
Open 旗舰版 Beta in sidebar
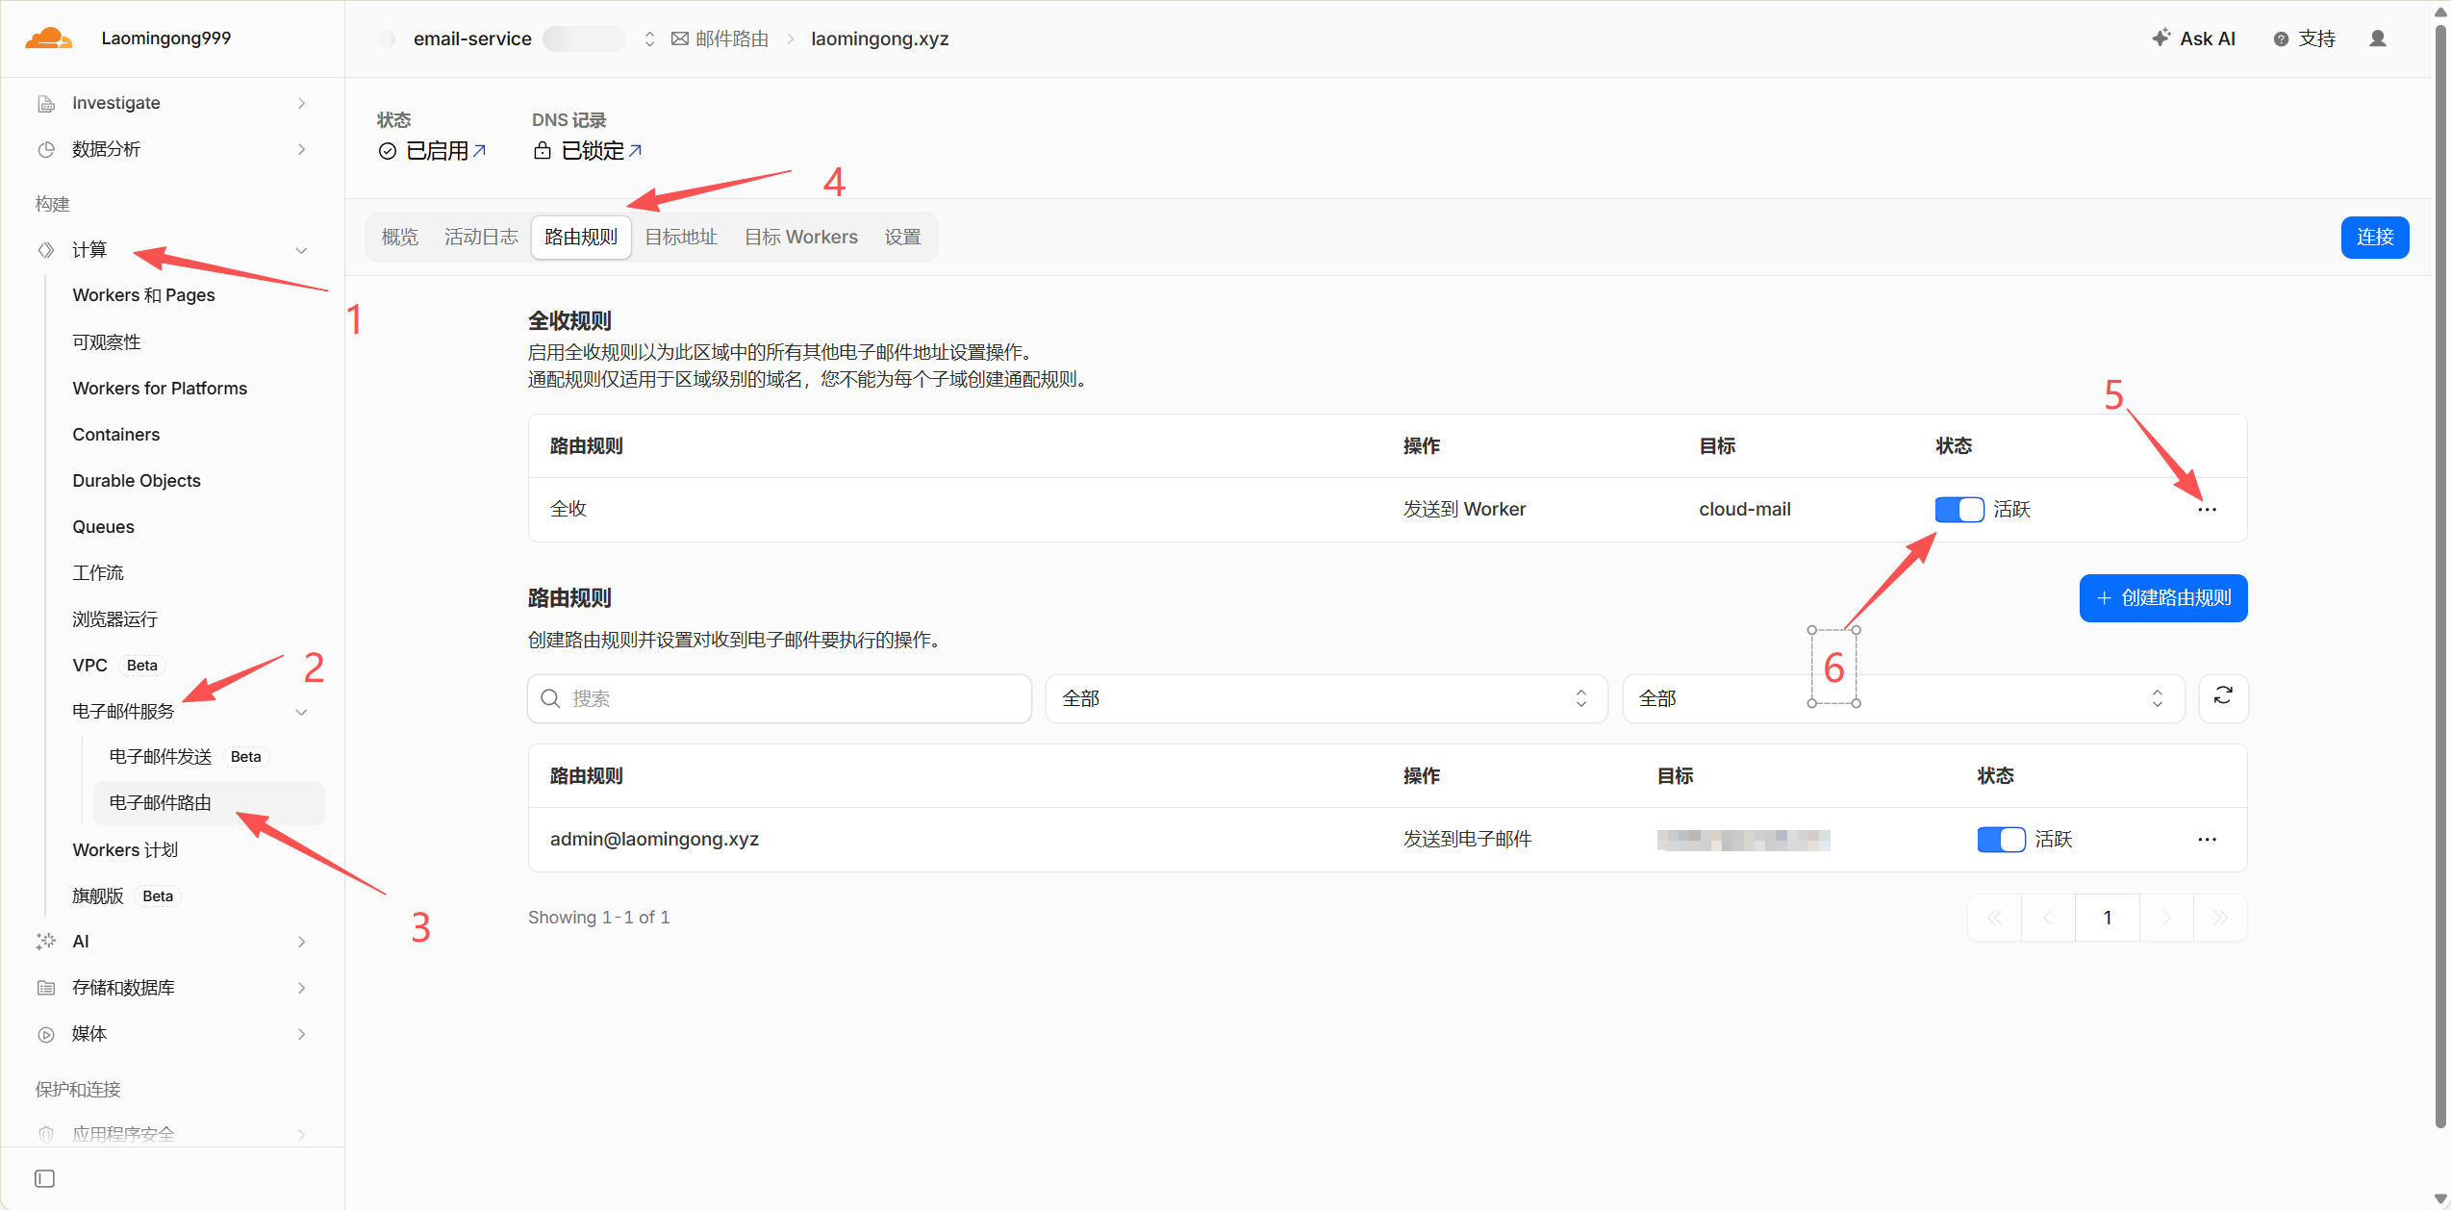126,896
